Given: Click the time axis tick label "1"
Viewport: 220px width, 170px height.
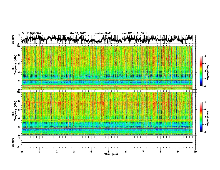Looking at the screenshot, I should (x=39, y=152).
